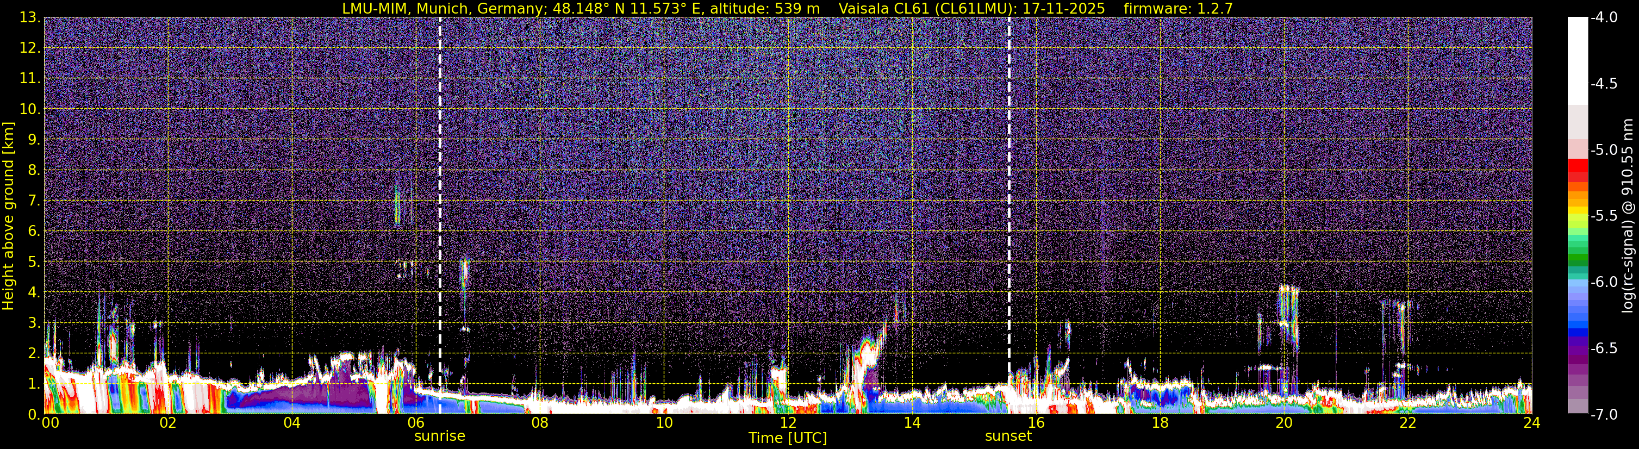The height and width of the screenshot is (449, 1639).
Task: Click the time axis tick label '12'
Action: pyautogui.click(x=788, y=423)
